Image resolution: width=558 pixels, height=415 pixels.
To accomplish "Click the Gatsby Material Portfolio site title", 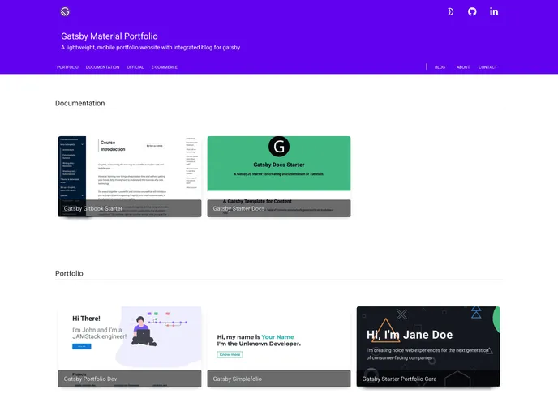I will point(109,36).
